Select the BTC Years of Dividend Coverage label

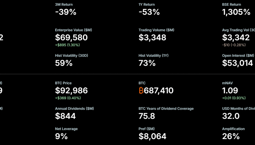click(166, 108)
